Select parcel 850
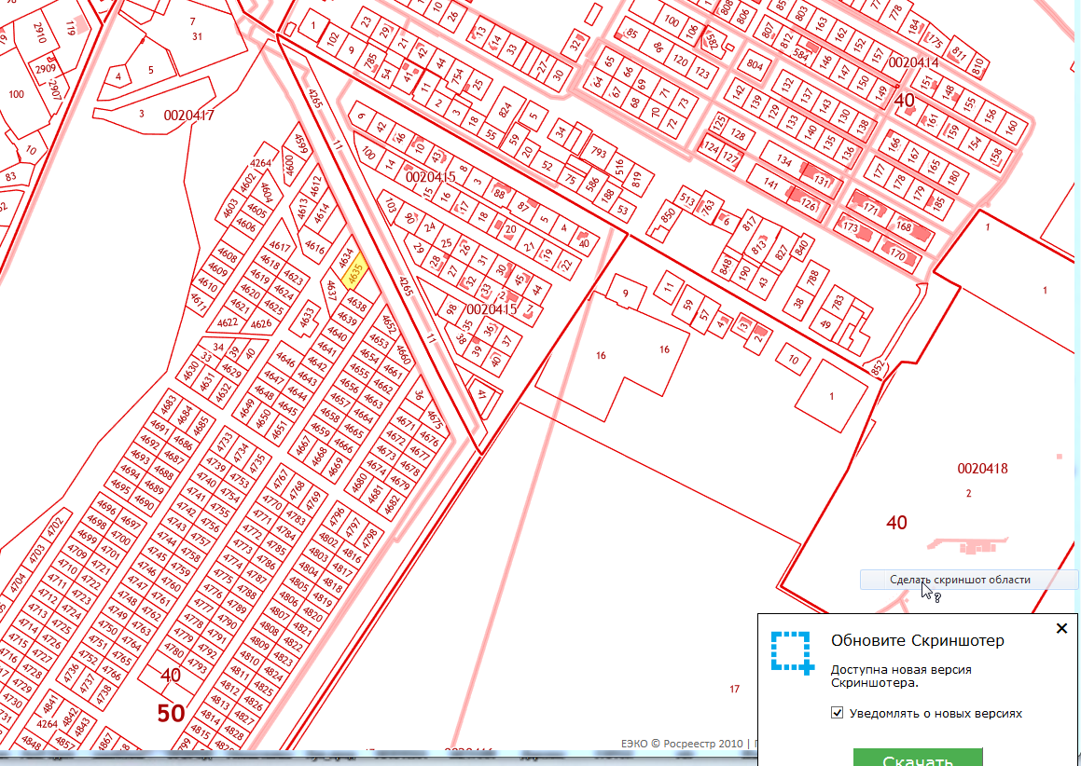Viewport: 1081px width, 766px height. (668, 215)
